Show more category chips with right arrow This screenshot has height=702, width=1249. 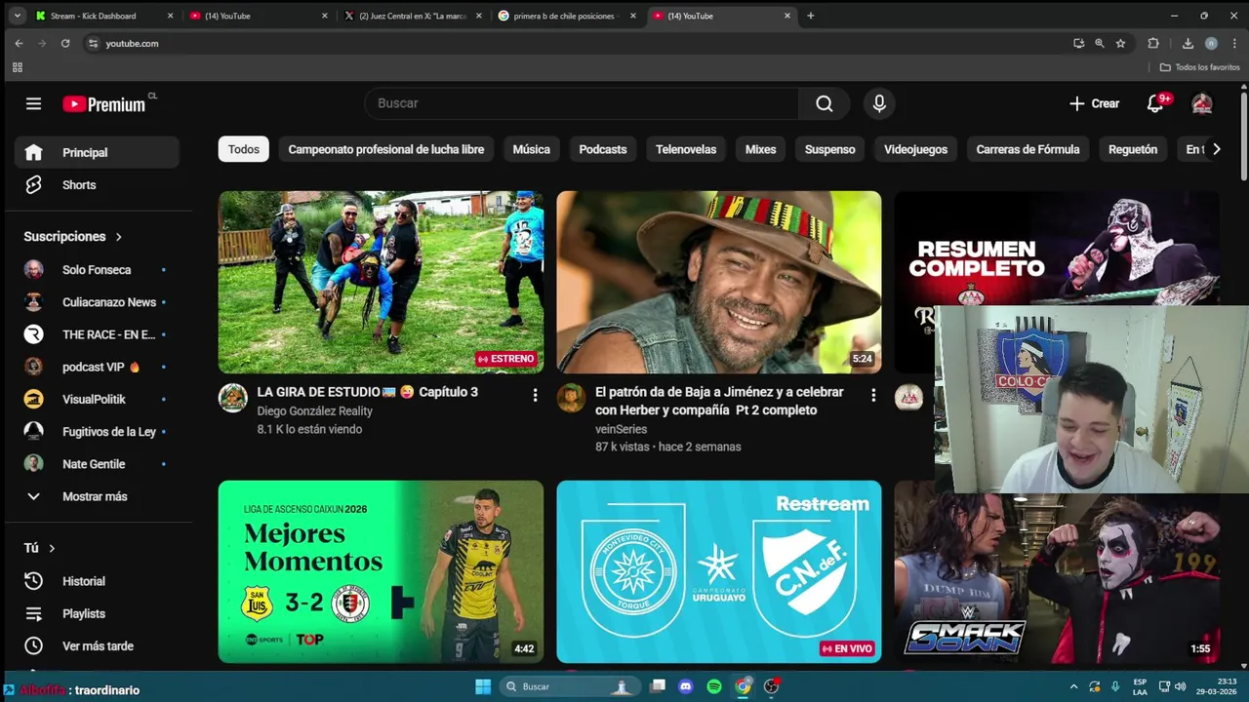click(1216, 149)
